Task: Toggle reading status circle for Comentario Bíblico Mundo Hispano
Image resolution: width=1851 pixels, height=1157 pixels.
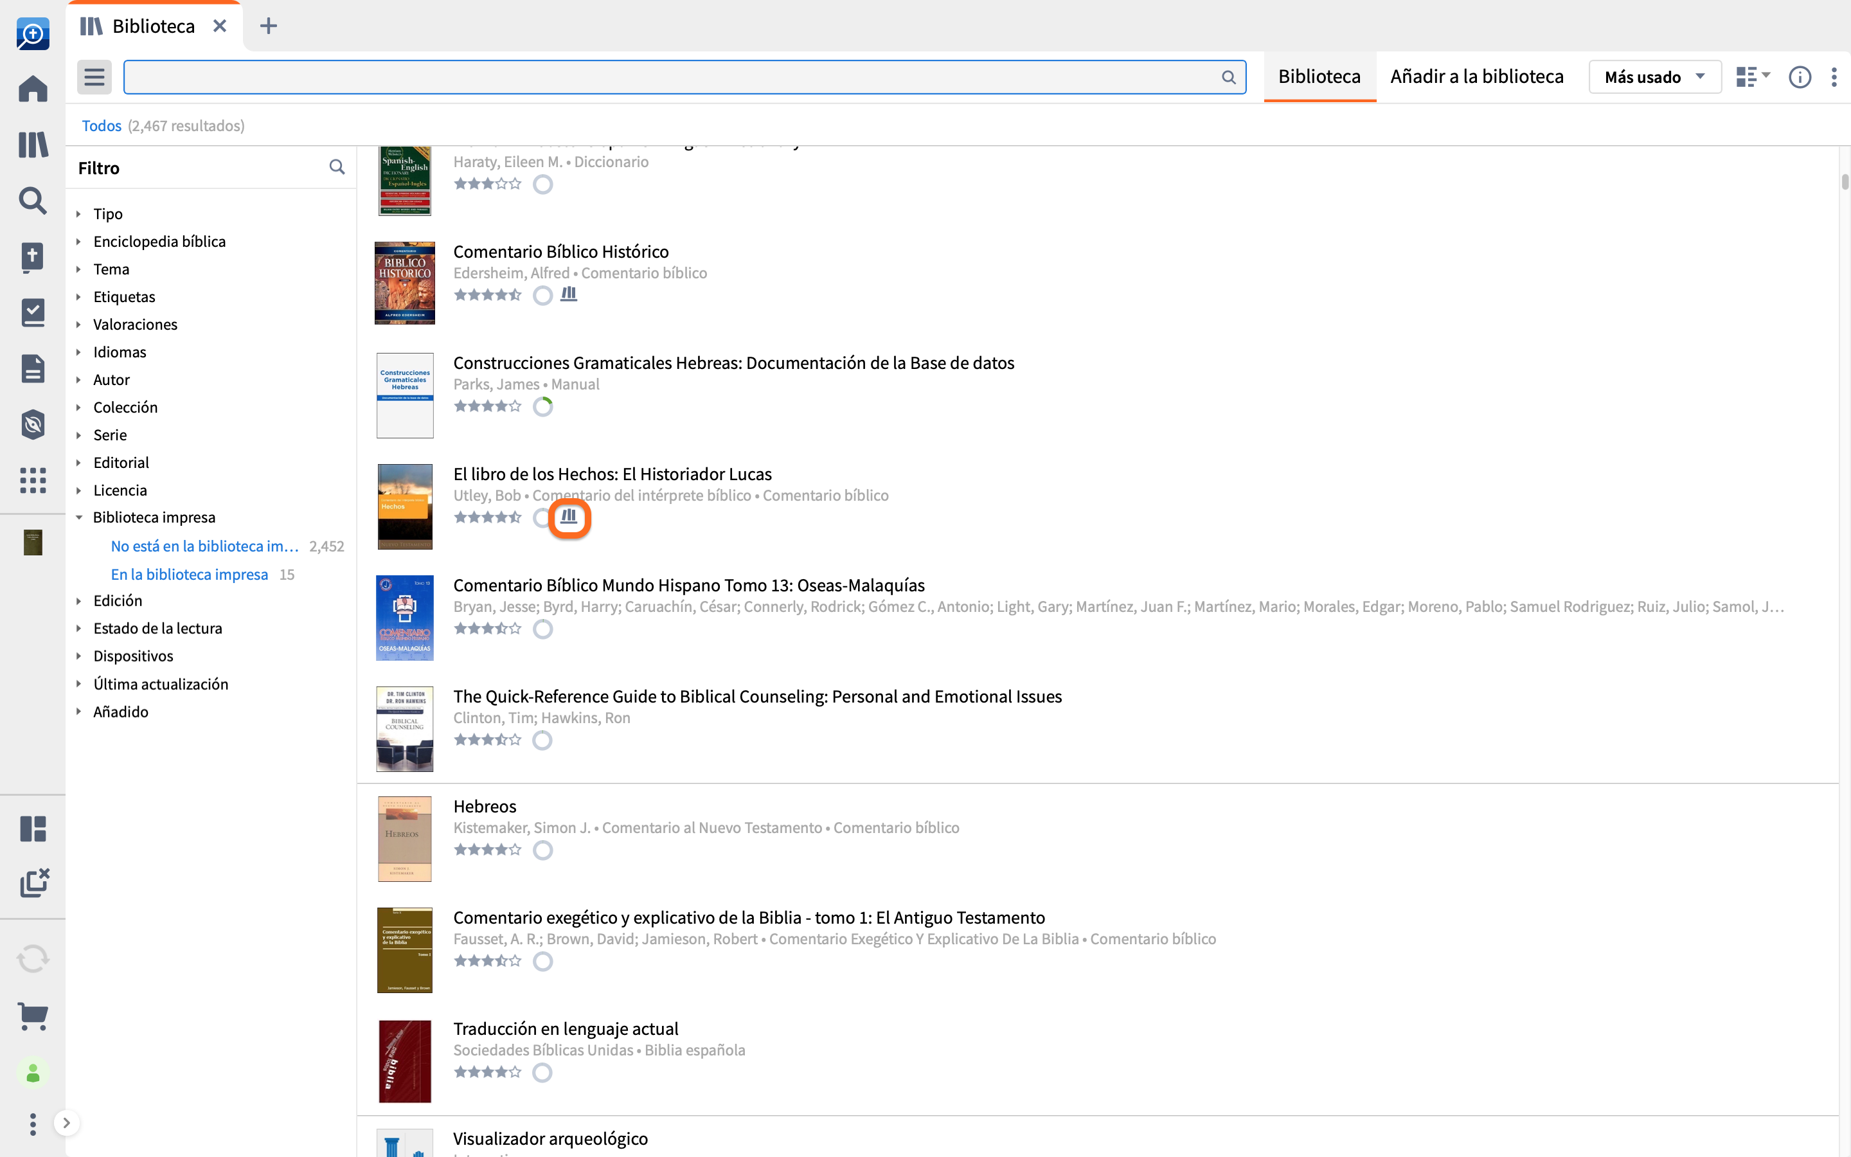Action: click(542, 629)
